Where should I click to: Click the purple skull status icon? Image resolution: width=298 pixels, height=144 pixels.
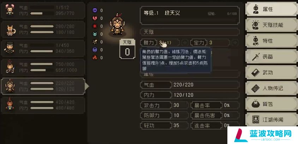click(x=95, y=11)
